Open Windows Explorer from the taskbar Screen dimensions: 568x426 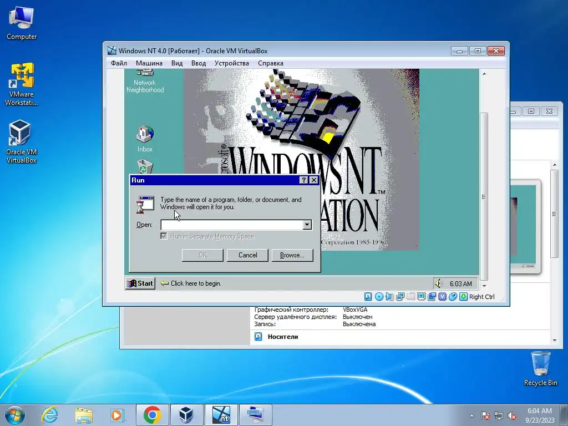84,415
